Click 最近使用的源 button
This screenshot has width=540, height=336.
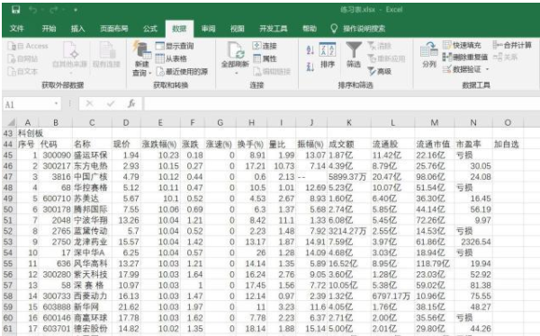coord(182,72)
